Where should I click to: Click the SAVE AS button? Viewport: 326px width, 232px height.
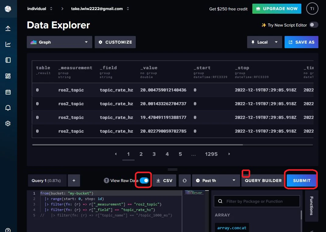coord(301,42)
